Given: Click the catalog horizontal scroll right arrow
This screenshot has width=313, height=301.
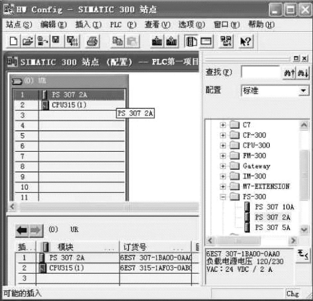Looking at the screenshot, I should pyautogui.click(x=293, y=240).
